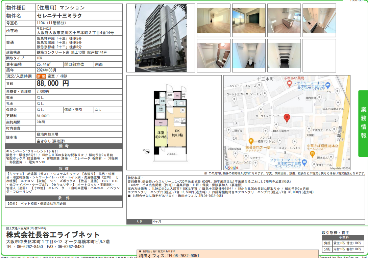Click the red property location pin on map
This screenshot has width=368, height=258.
tap(287, 118)
